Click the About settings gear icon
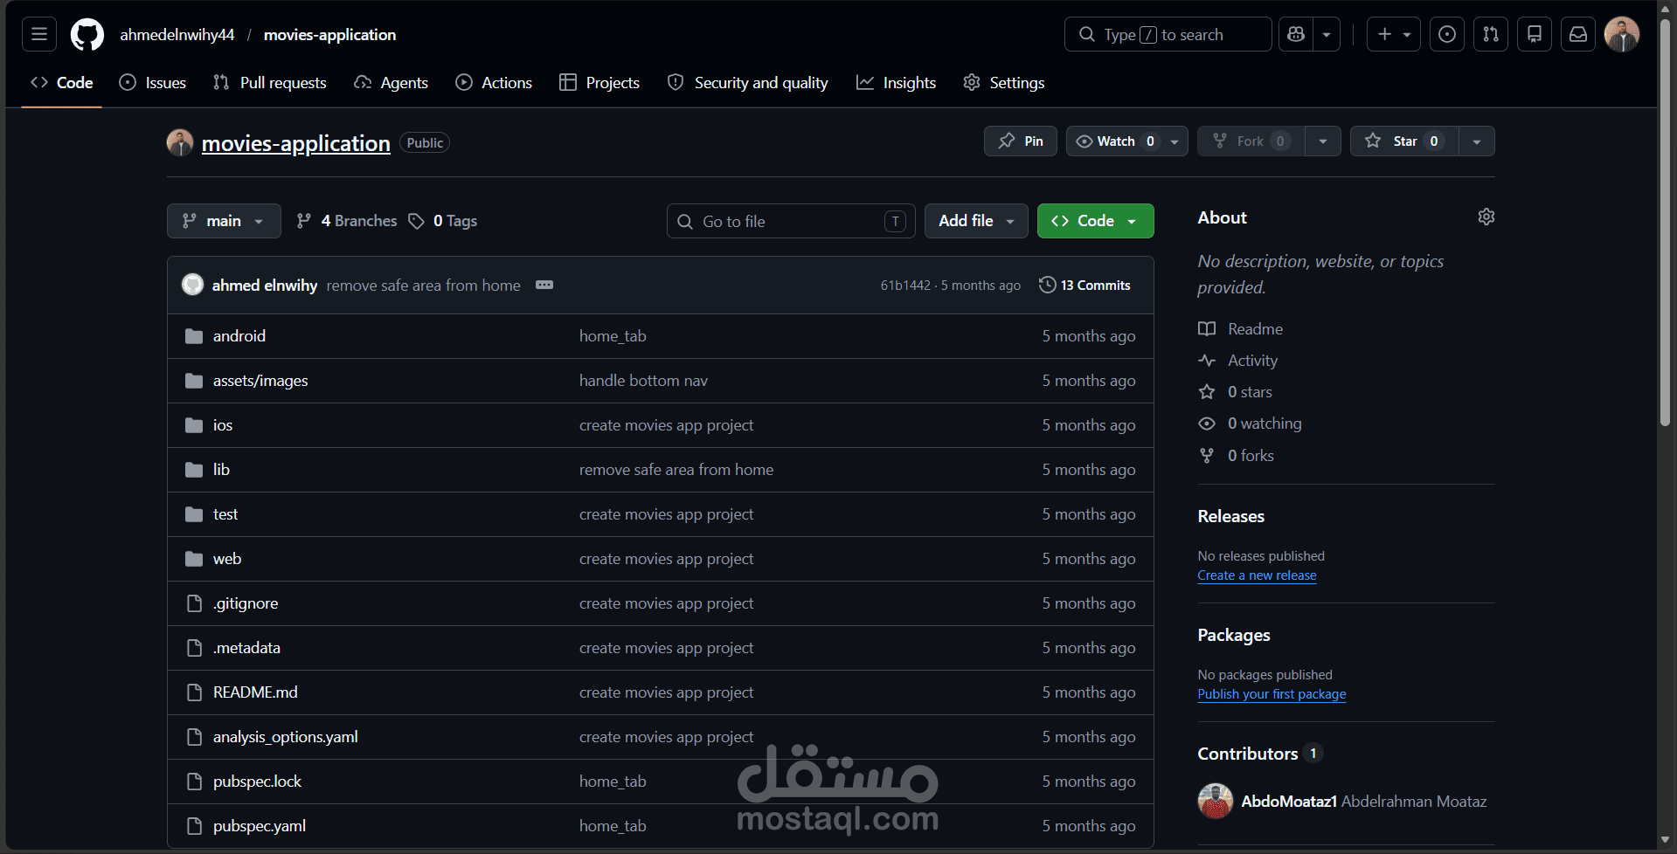1677x854 pixels. point(1486,217)
